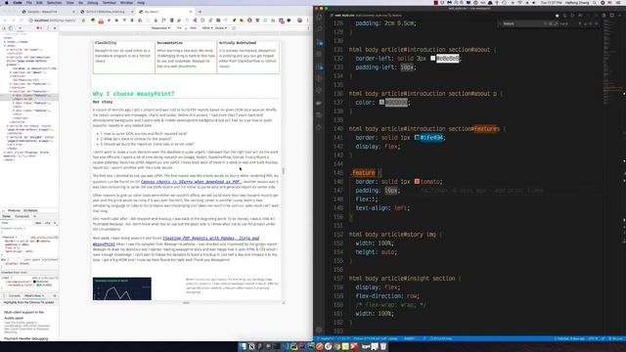Add a new style rule with the plus icon

click(55, 223)
